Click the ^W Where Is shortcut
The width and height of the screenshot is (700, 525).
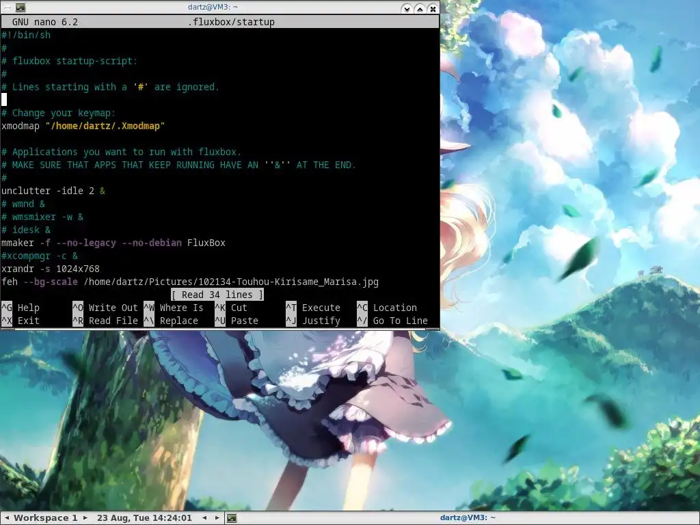[x=174, y=308]
